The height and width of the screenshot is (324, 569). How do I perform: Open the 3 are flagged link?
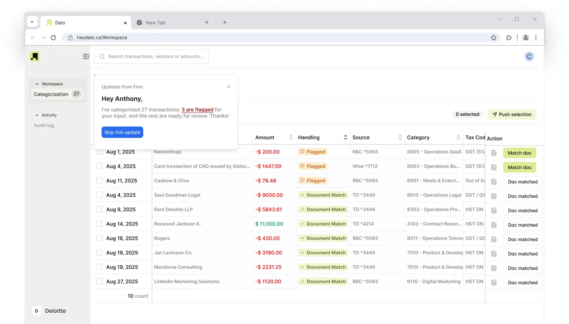197,109
